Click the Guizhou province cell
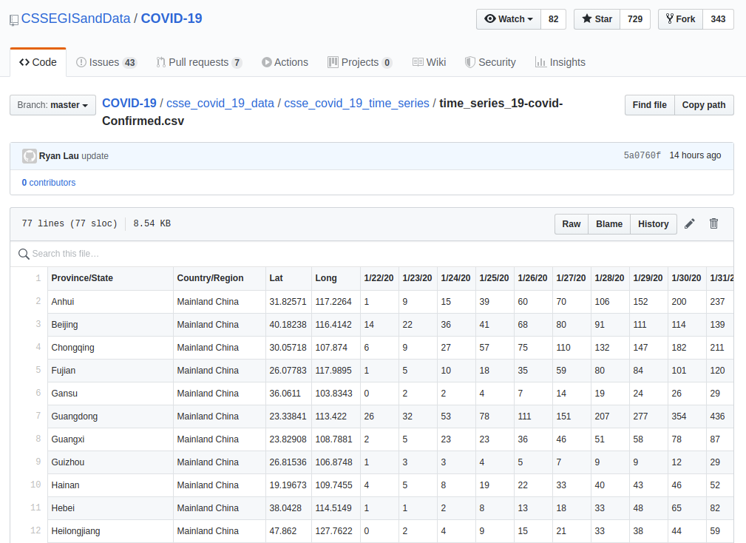Screen dimensions: 746x543 [110, 462]
